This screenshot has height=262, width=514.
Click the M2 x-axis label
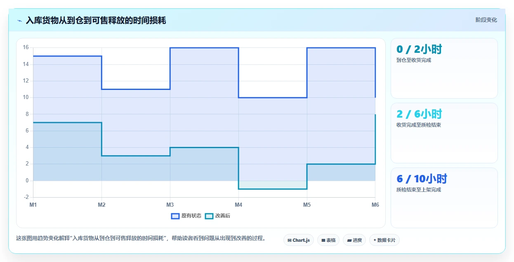pyautogui.click(x=101, y=205)
